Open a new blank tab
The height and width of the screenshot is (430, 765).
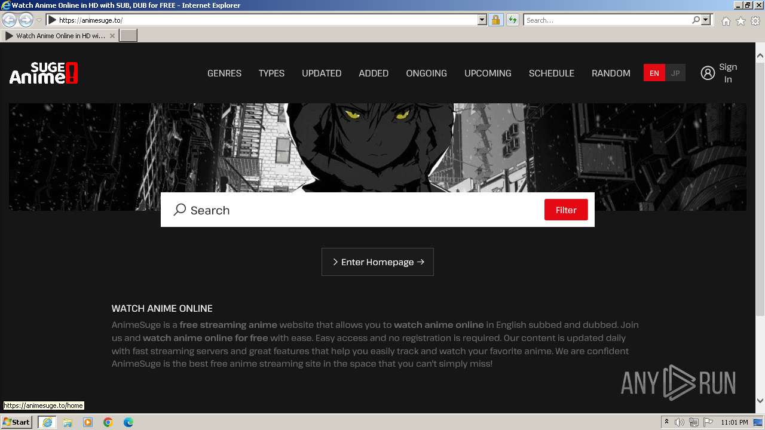point(128,36)
